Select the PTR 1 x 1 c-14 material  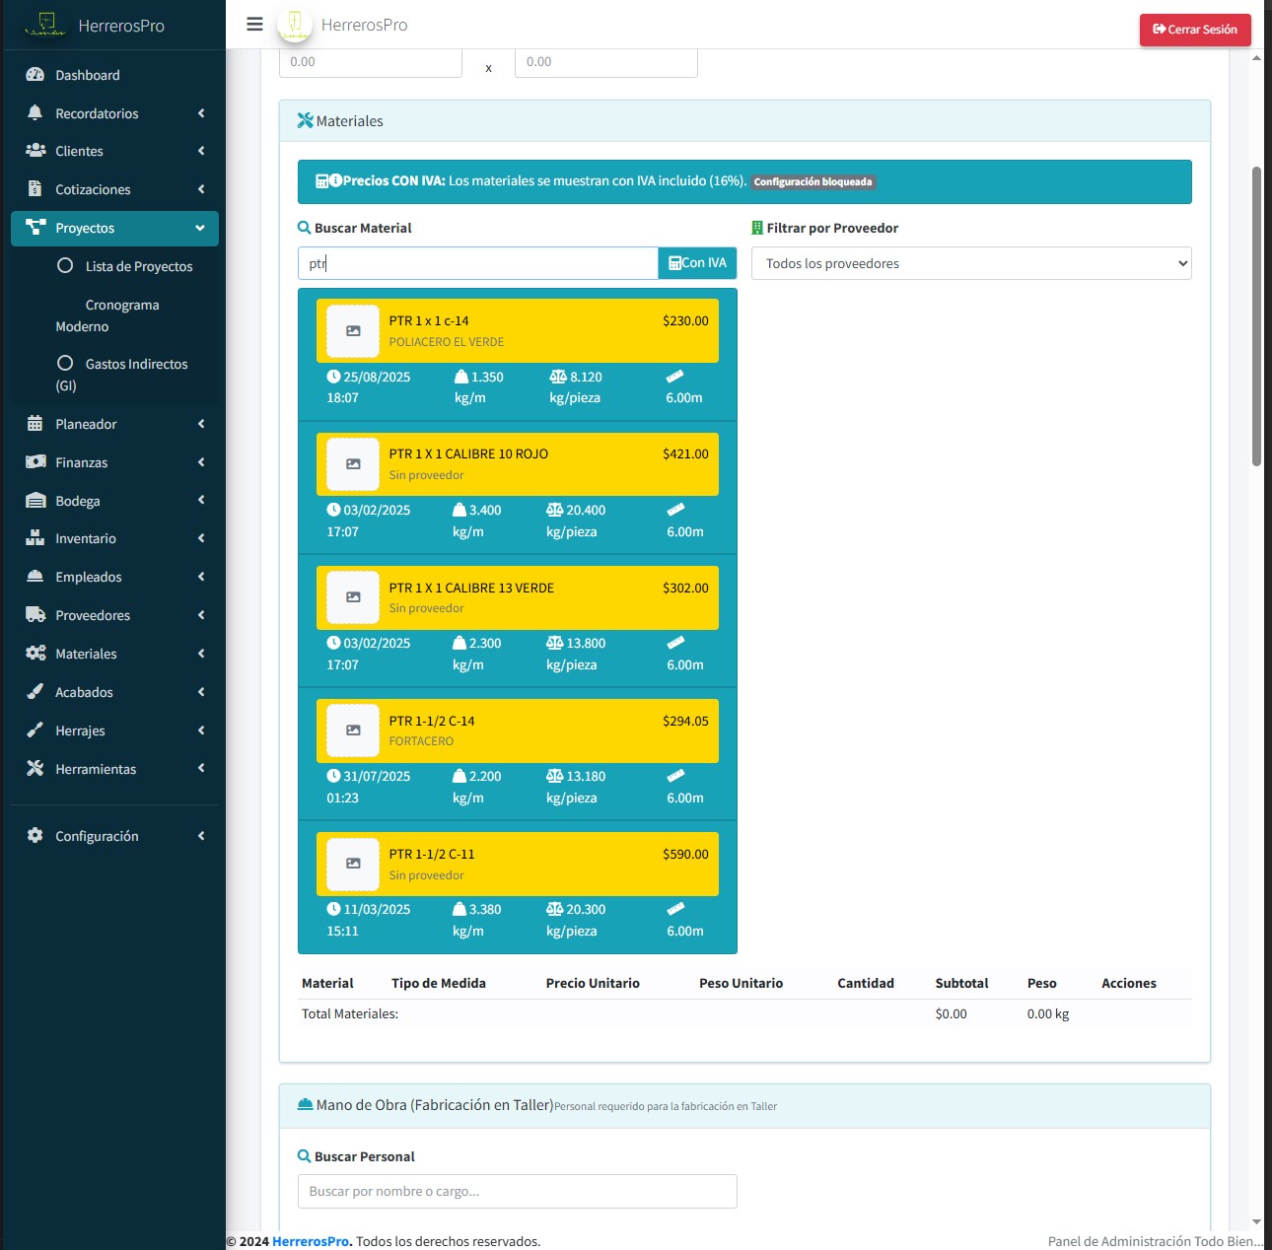(517, 331)
